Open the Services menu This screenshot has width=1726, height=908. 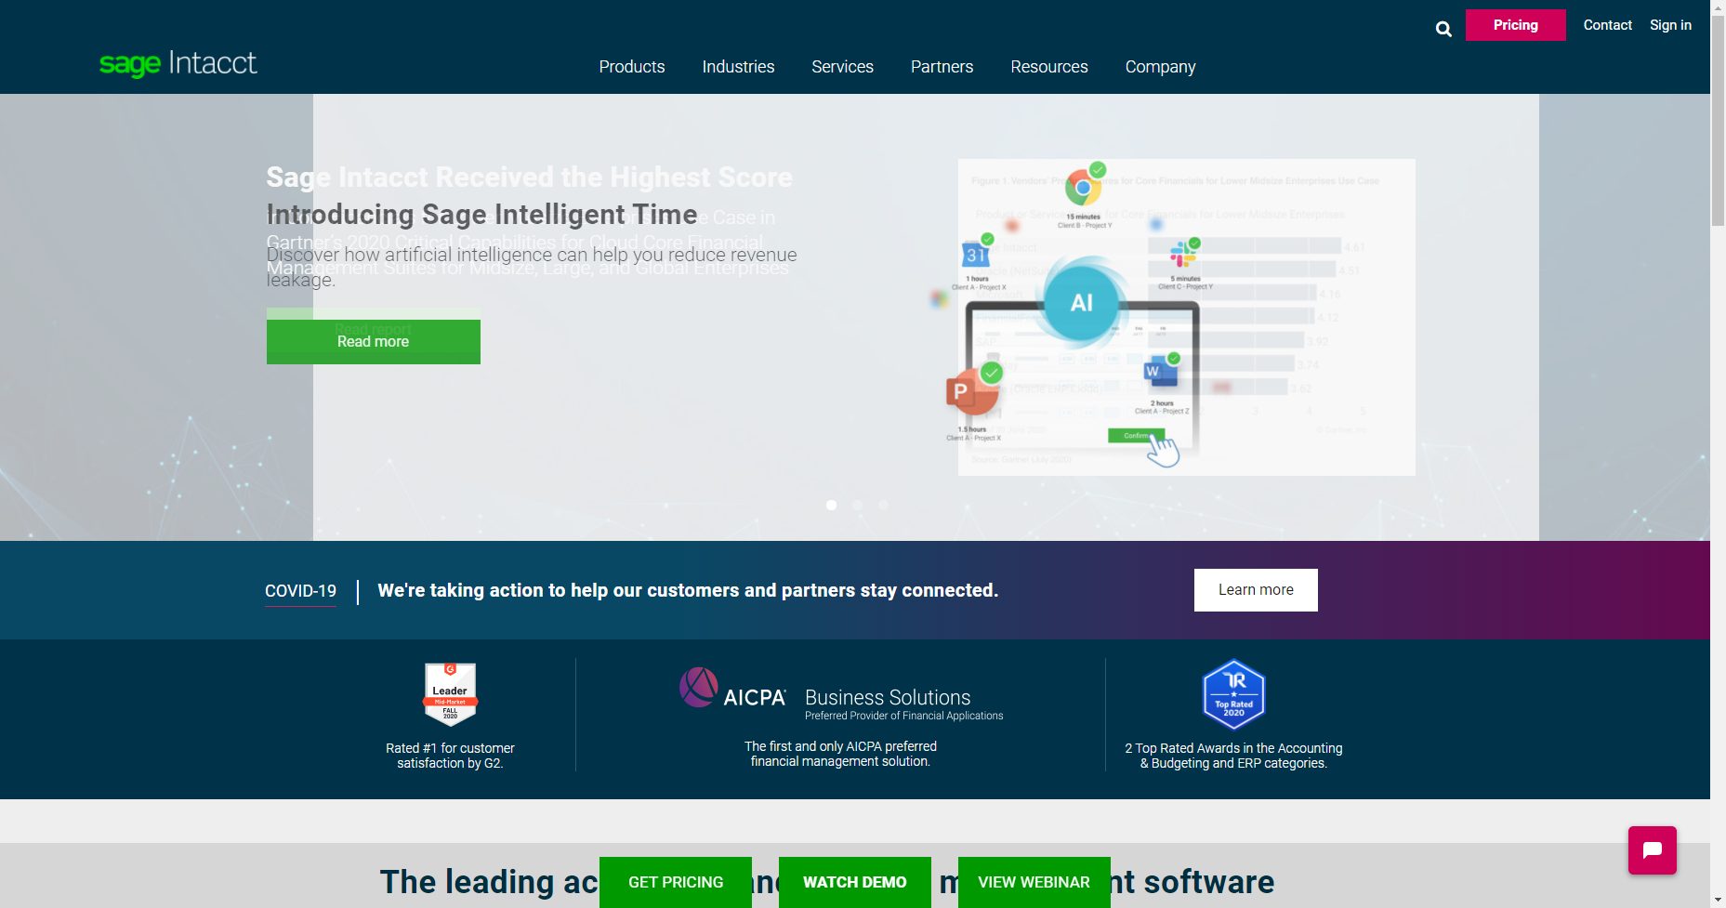tap(842, 67)
